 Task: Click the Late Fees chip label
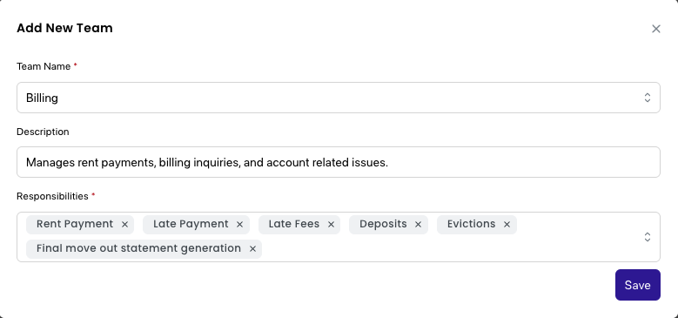tap(294, 224)
